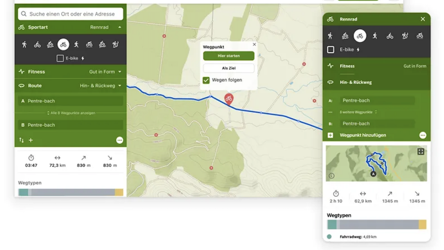Click the start point A Pentre-bach field in sidebar

[71, 101]
